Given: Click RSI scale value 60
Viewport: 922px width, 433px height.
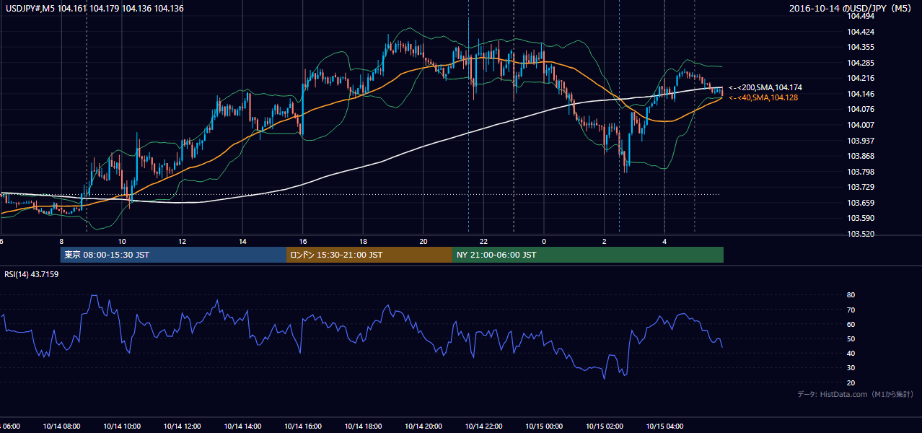Looking at the screenshot, I should 851,324.
